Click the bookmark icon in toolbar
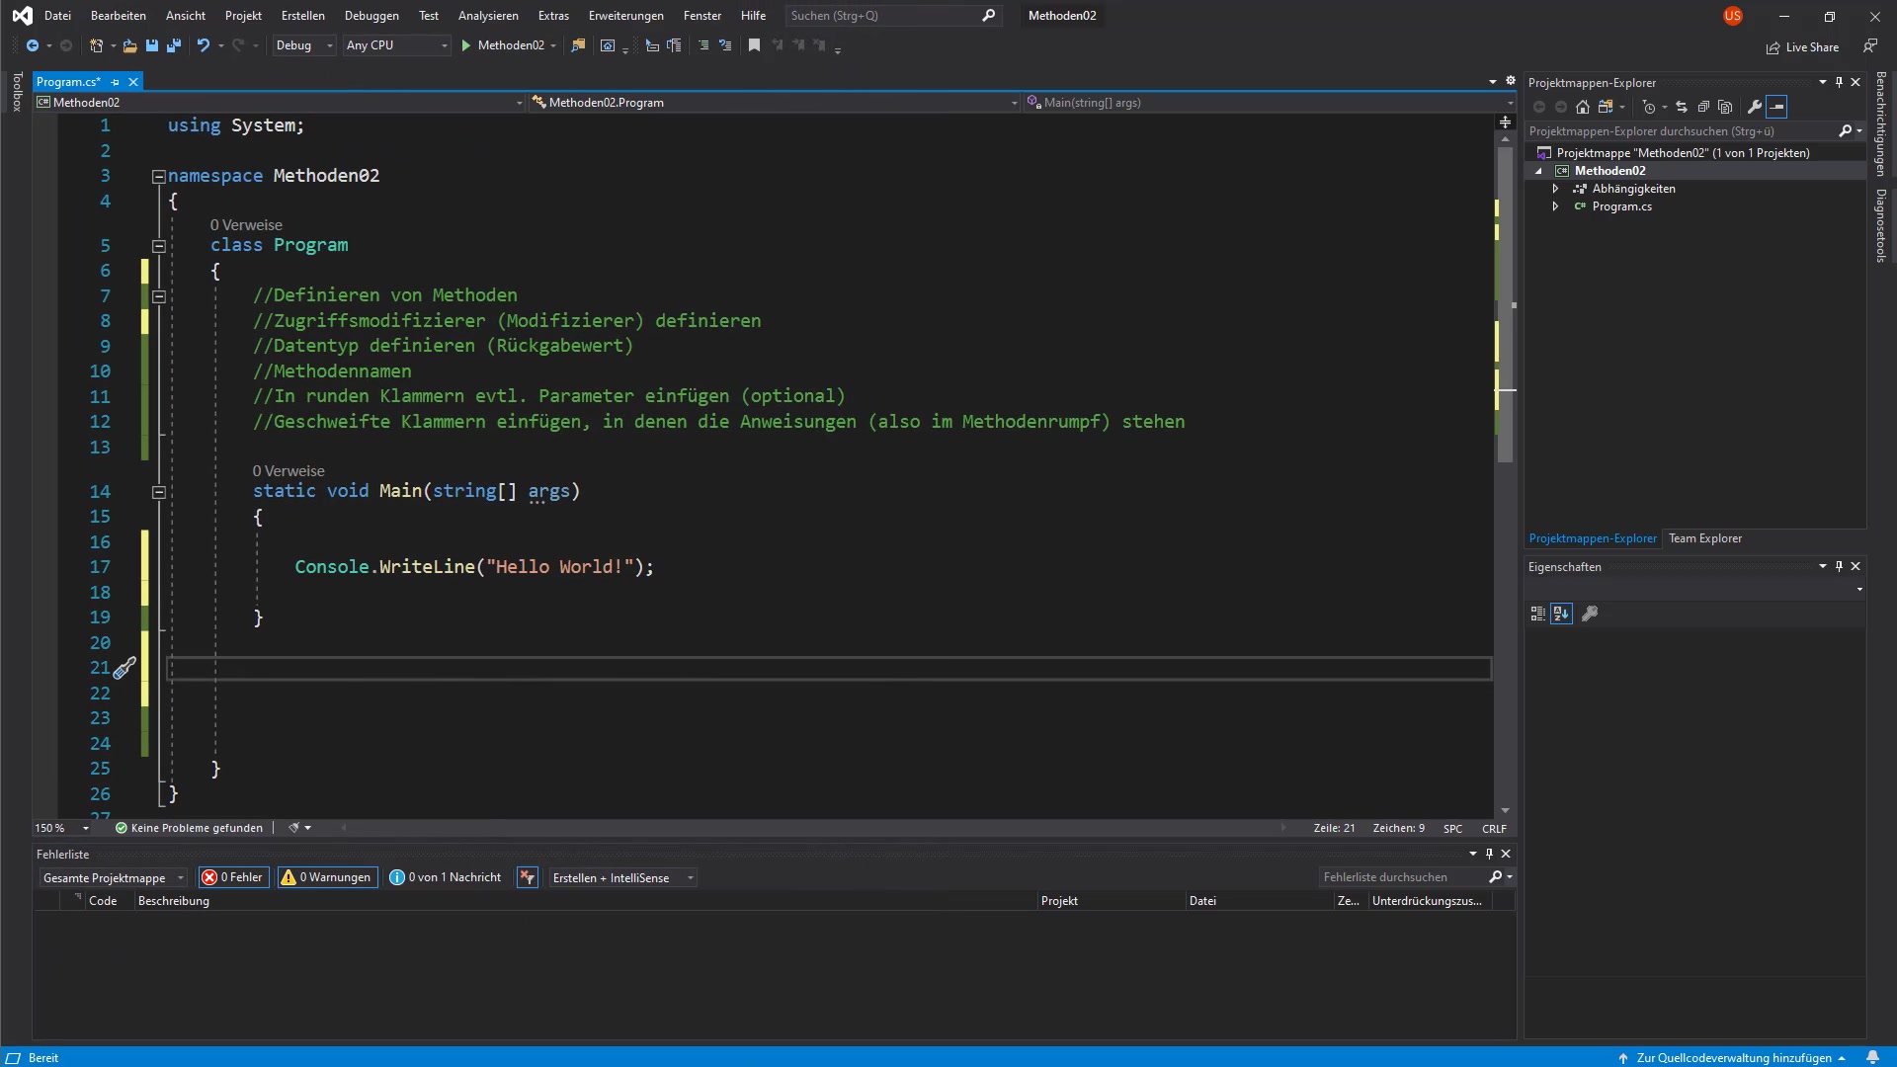The height and width of the screenshot is (1067, 1897). pos(754,45)
